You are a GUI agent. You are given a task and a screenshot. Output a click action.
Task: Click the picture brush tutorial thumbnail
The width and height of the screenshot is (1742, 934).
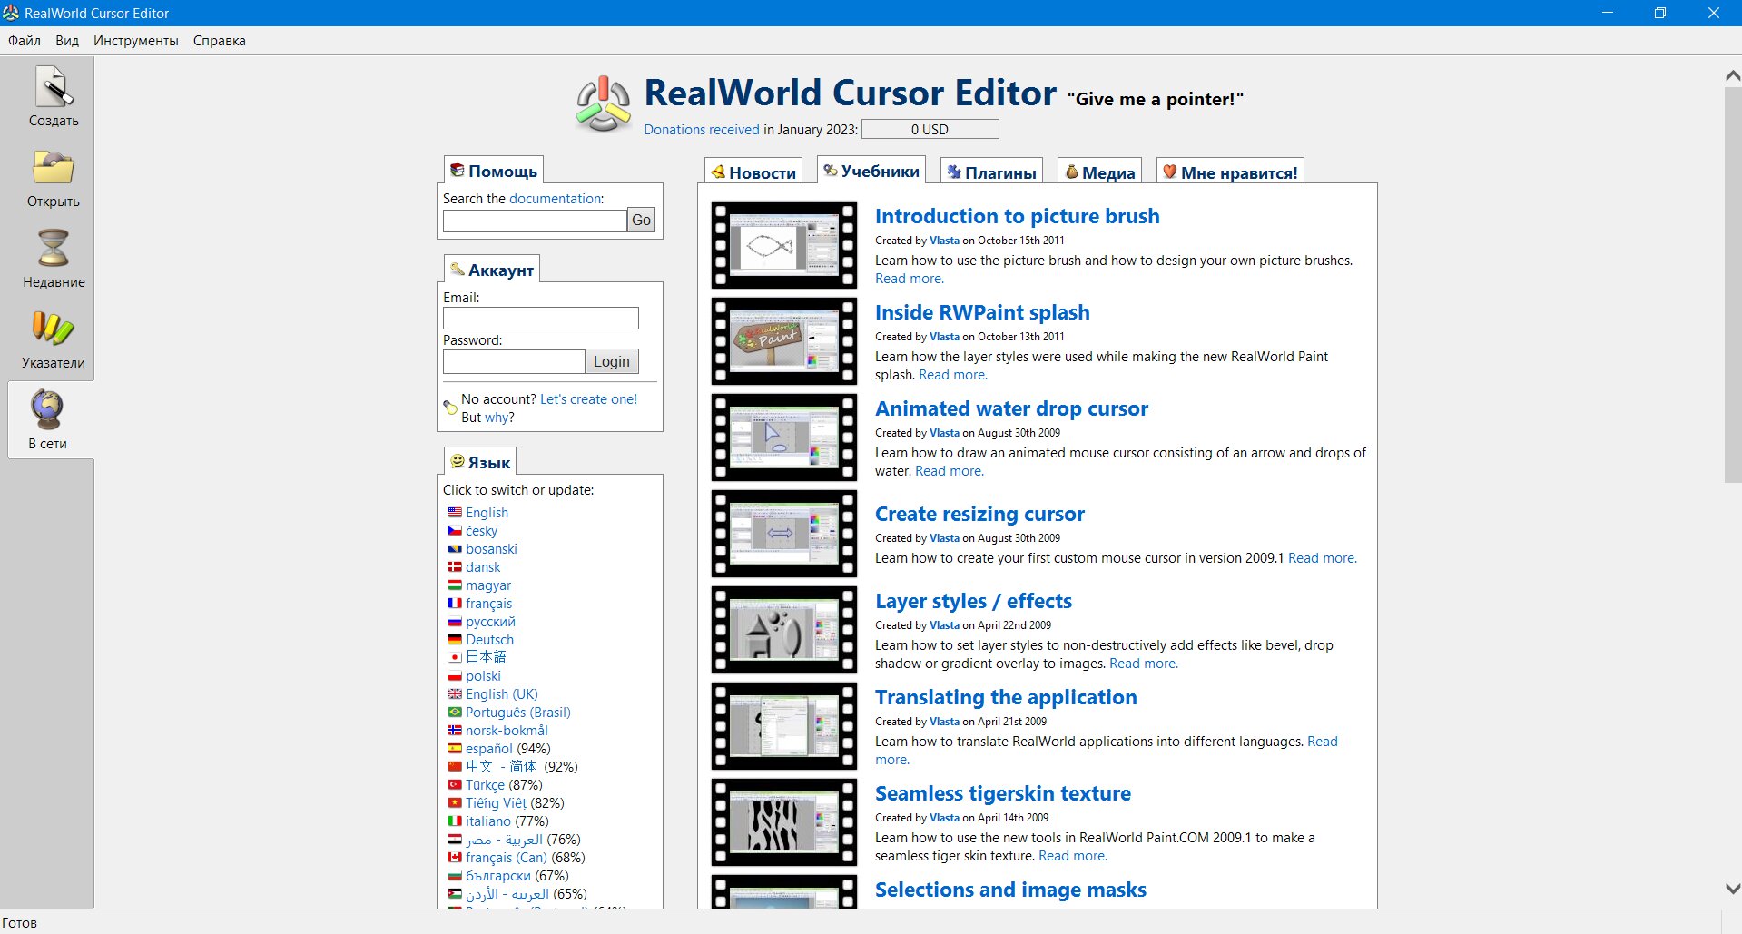(784, 245)
